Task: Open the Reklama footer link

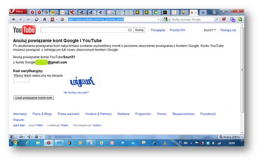Action: (123, 114)
